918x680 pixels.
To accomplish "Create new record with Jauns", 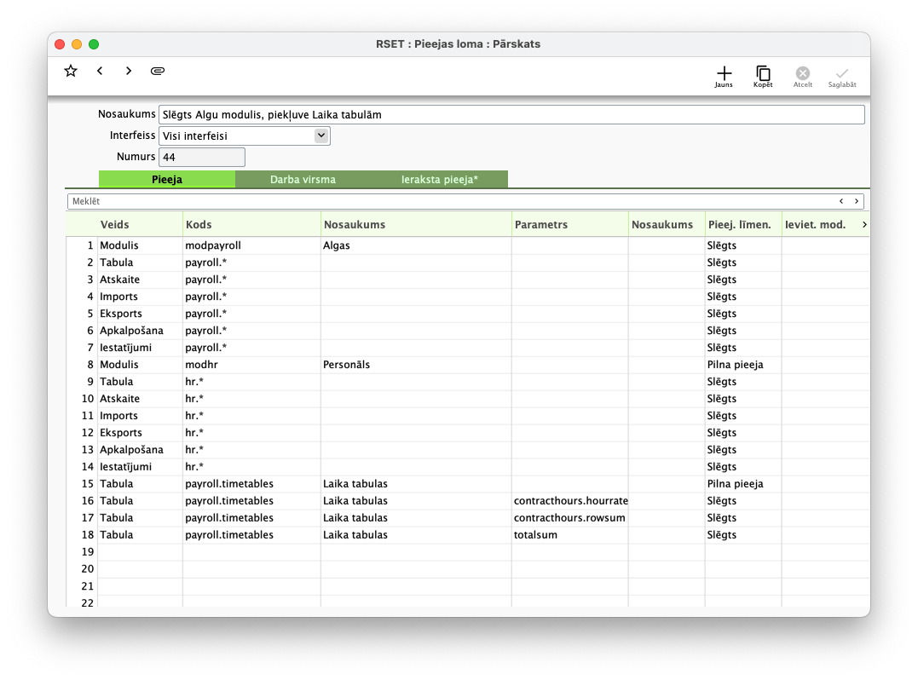I will [724, 76].
